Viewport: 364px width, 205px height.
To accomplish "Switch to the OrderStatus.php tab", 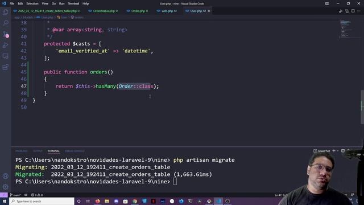I will click(x=104, y=11).
